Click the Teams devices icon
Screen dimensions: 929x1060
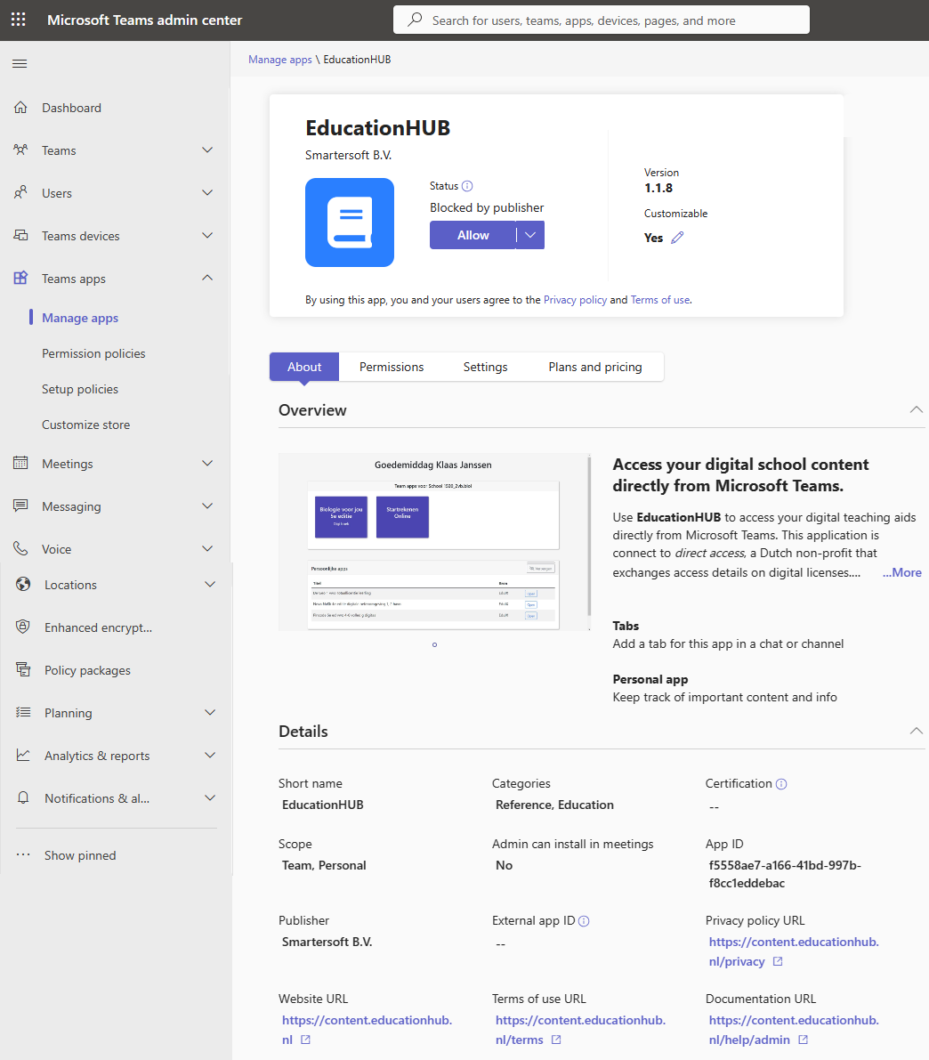[21, 235]
